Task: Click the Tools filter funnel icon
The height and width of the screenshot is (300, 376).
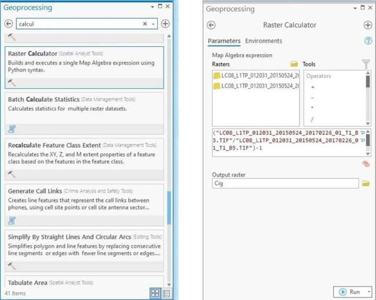Action: 366,64
